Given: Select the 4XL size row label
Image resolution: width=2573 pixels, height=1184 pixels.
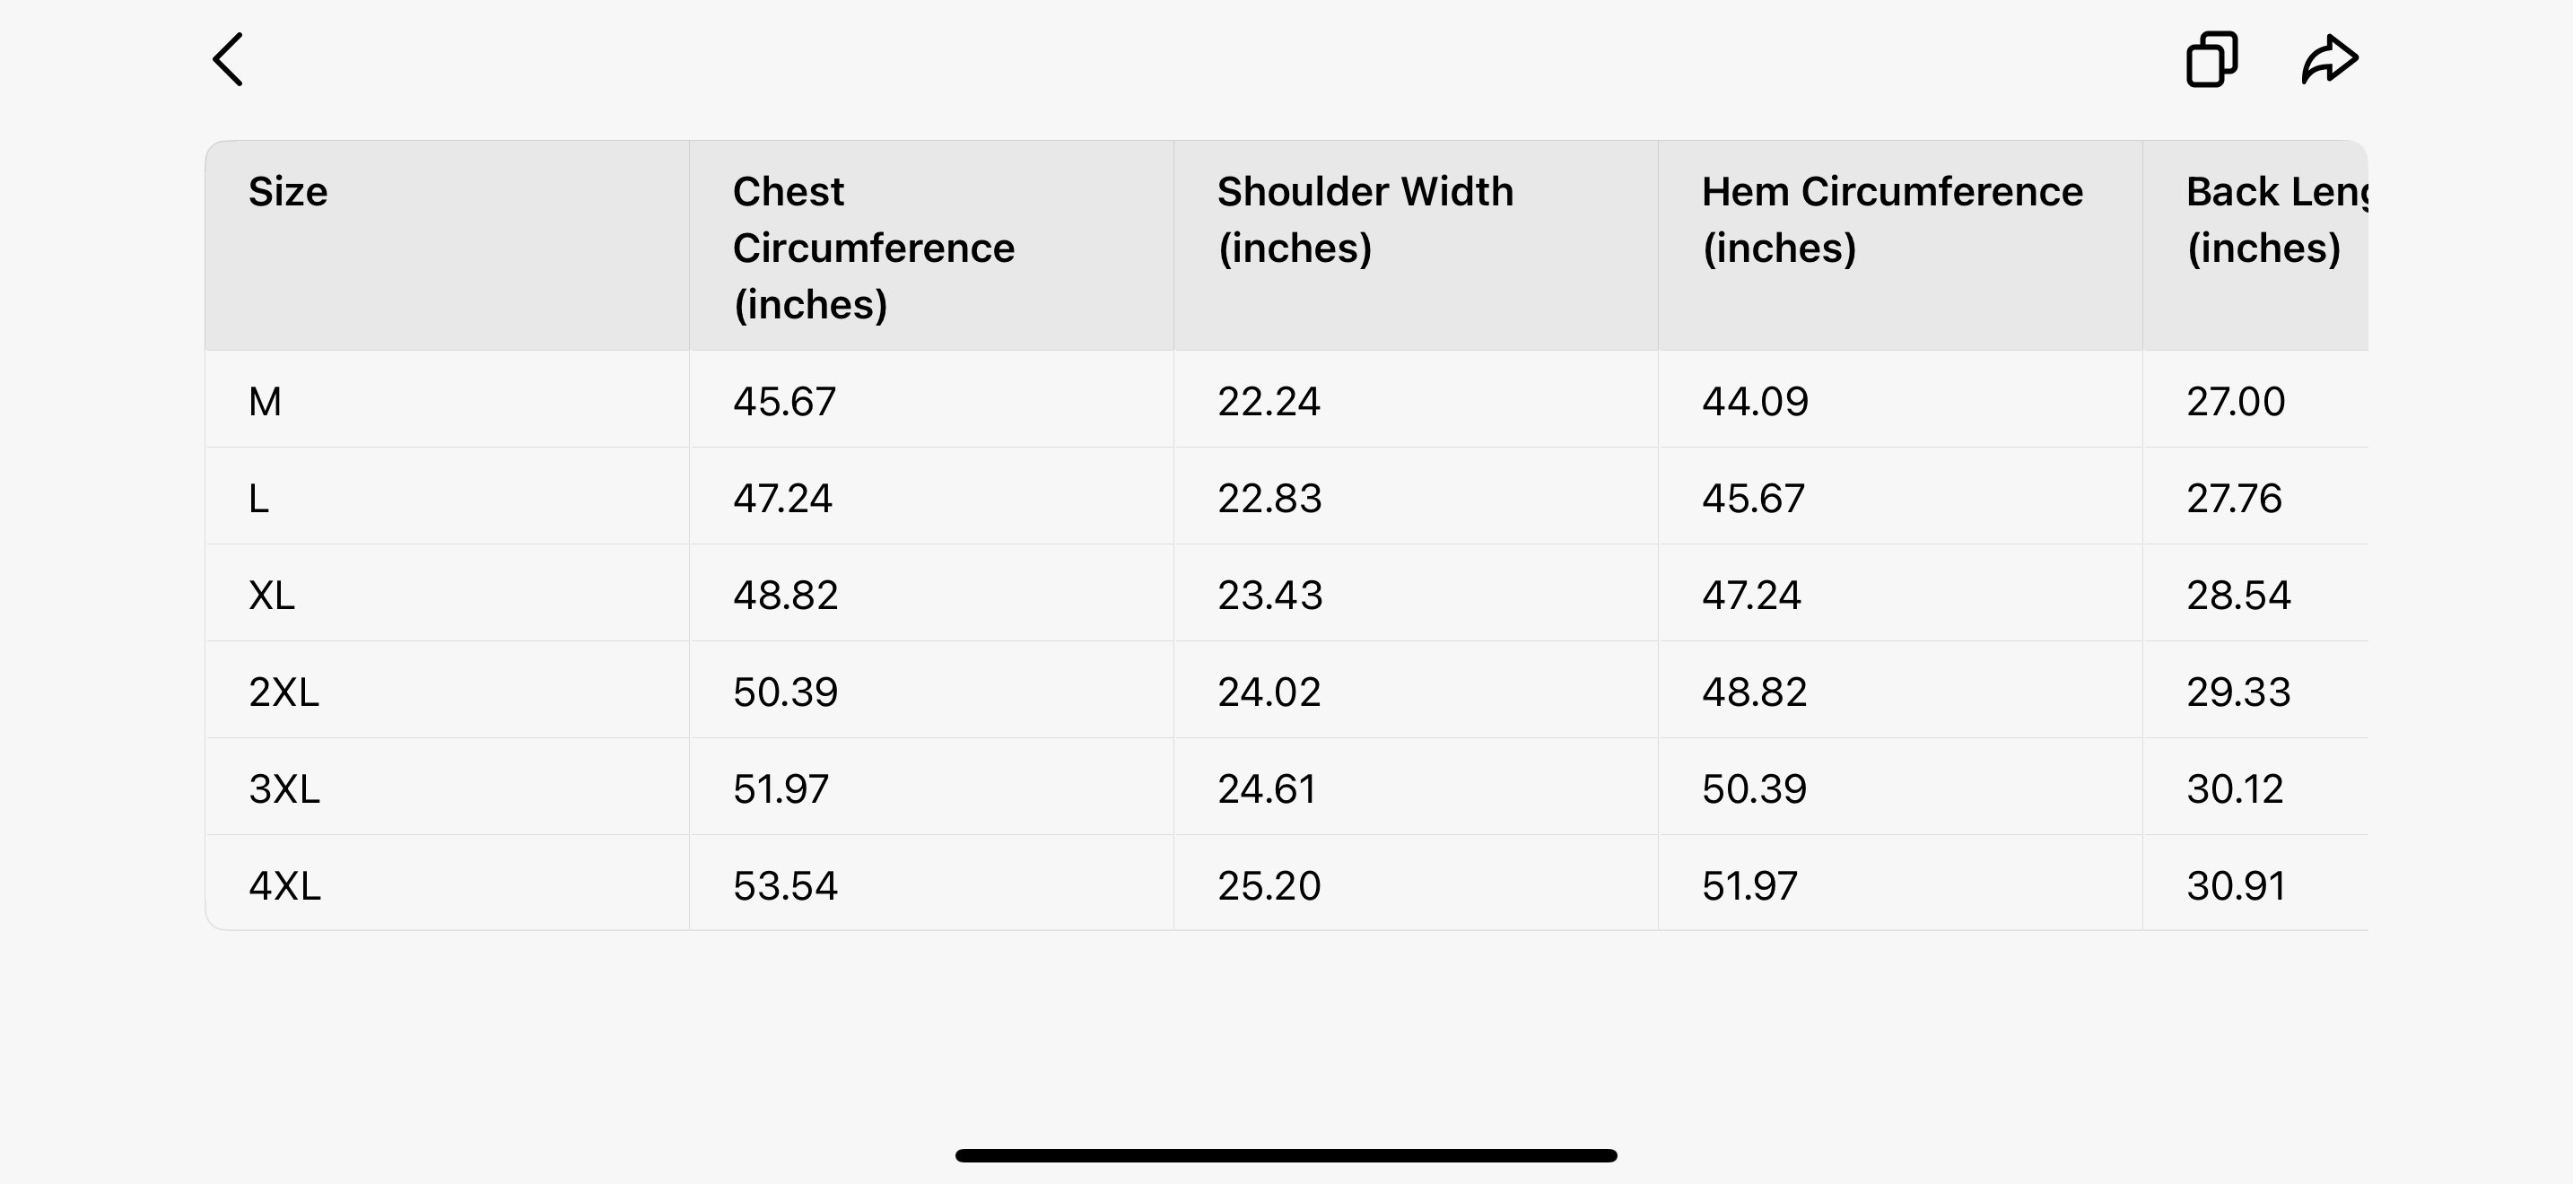Looking at the screenshot, I should coord(284,885).
